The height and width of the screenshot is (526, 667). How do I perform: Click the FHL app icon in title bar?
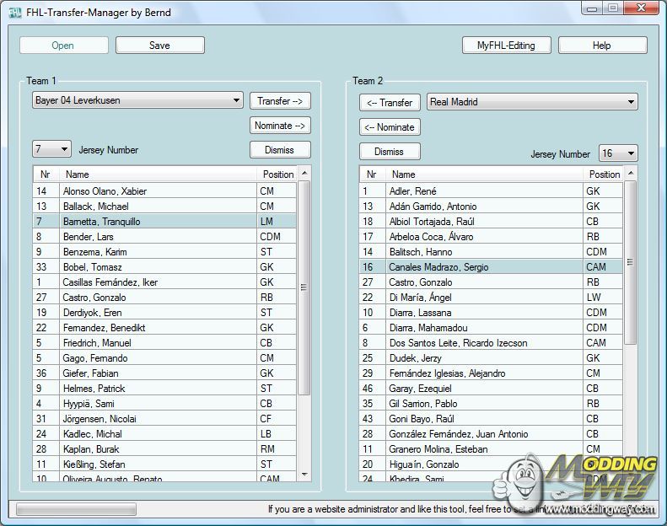(14, 11)
